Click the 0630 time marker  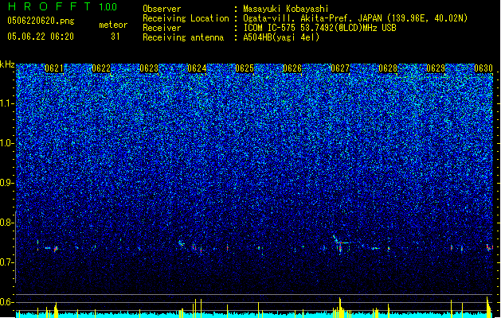(483, 68)
